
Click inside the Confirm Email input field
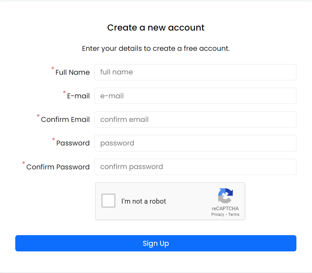coord(195,119)
